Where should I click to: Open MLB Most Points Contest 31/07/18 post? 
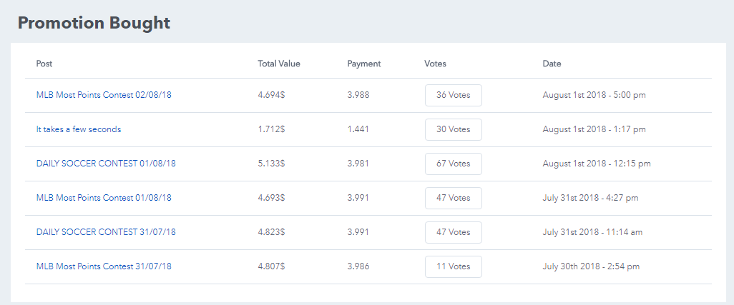pos(104,266)
